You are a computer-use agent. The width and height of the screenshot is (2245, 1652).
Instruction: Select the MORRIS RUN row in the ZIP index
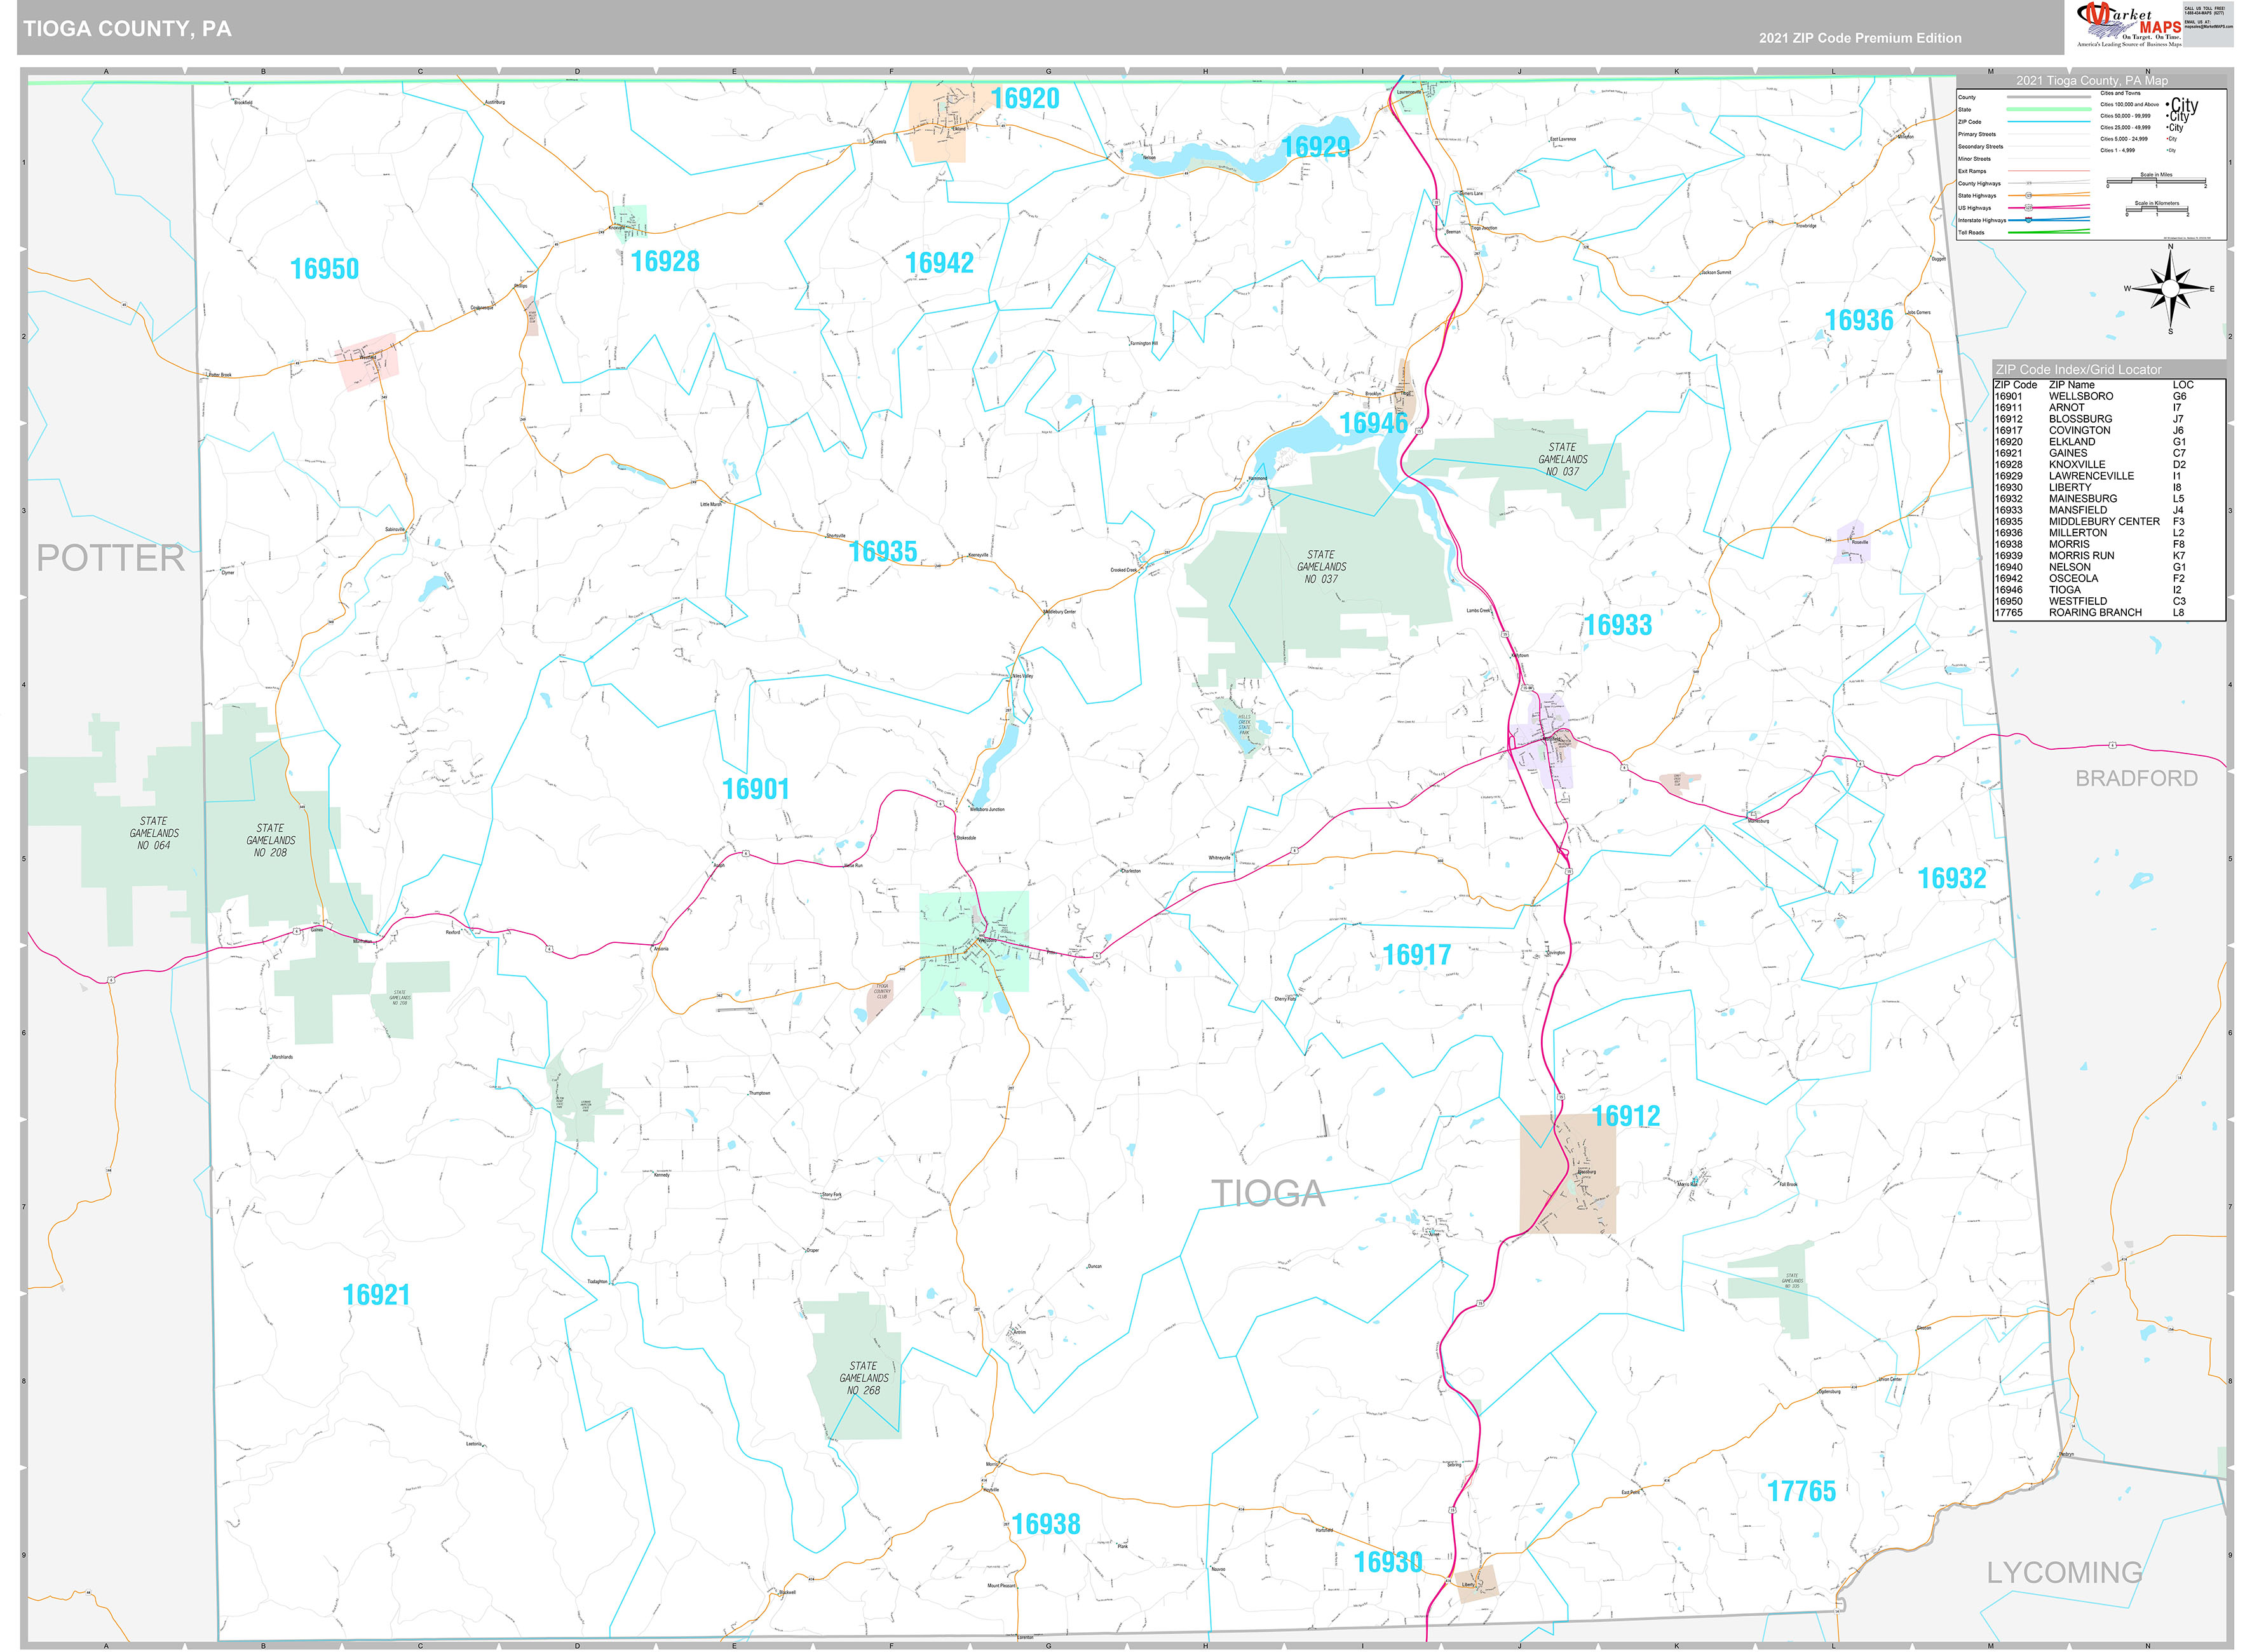[x=2109, y=556]
